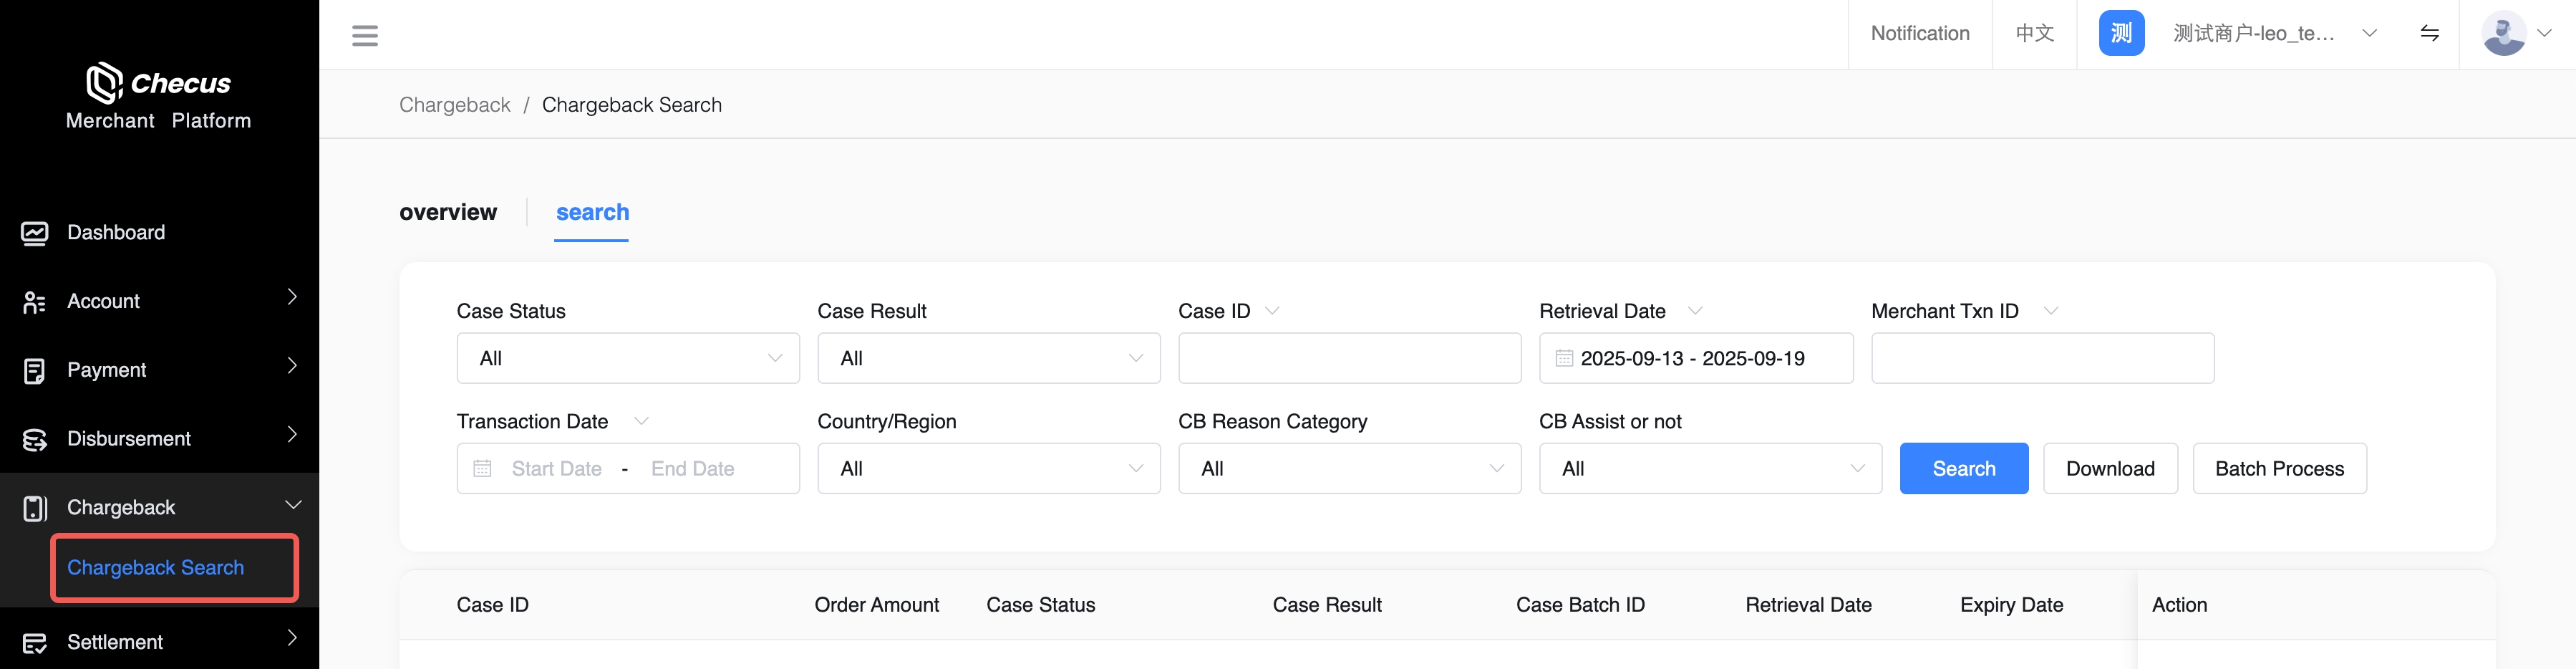Click the switch merchant arrows icon
The height and width of the screenshot is (669, 2576).
click(x=2429, y=34)
